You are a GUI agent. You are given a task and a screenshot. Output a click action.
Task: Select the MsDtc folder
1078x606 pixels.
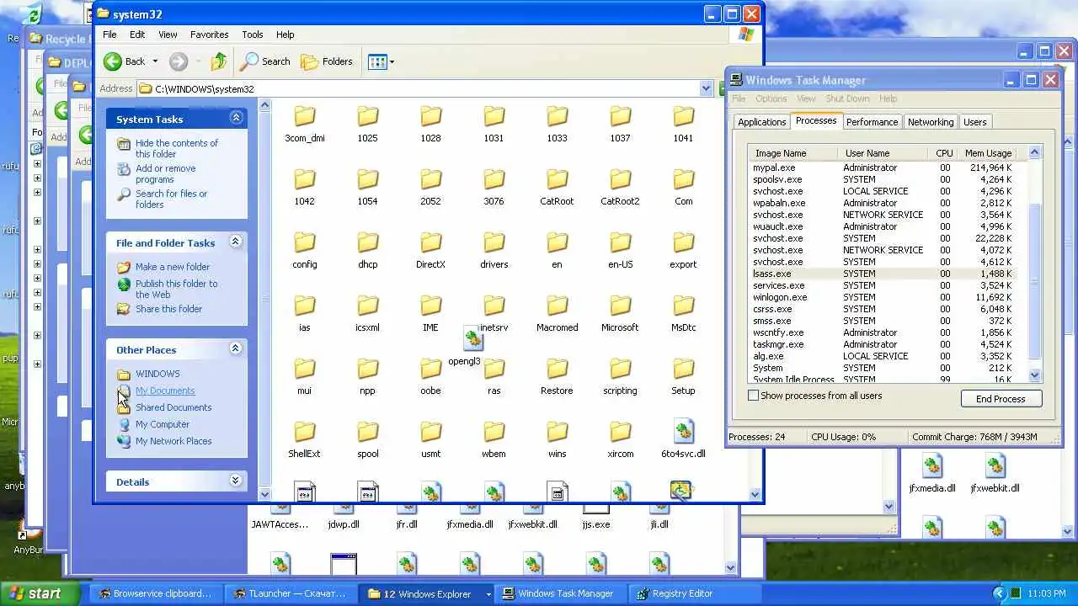point(683,313)
